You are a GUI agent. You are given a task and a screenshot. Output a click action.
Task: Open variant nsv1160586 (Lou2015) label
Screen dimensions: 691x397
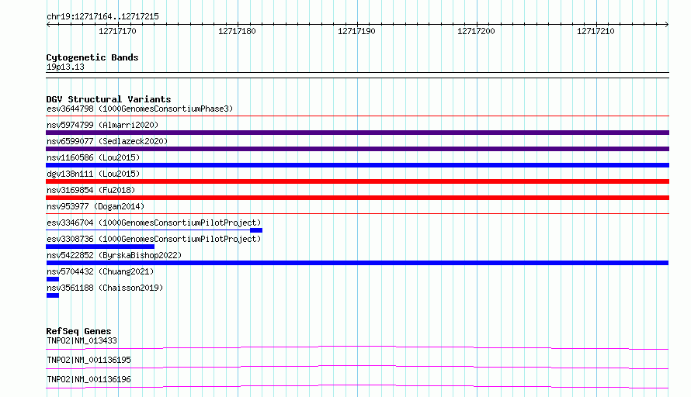pyautogui.click(x=93, y=157)
